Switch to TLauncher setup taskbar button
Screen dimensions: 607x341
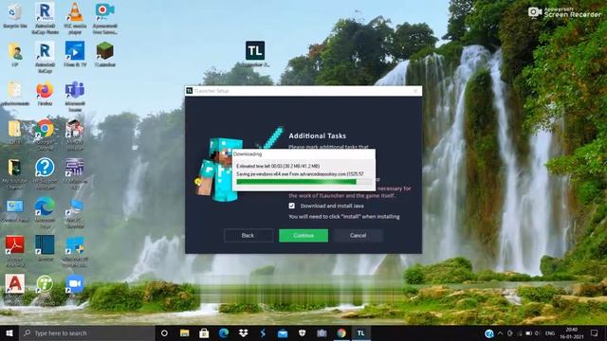(360, 332)
